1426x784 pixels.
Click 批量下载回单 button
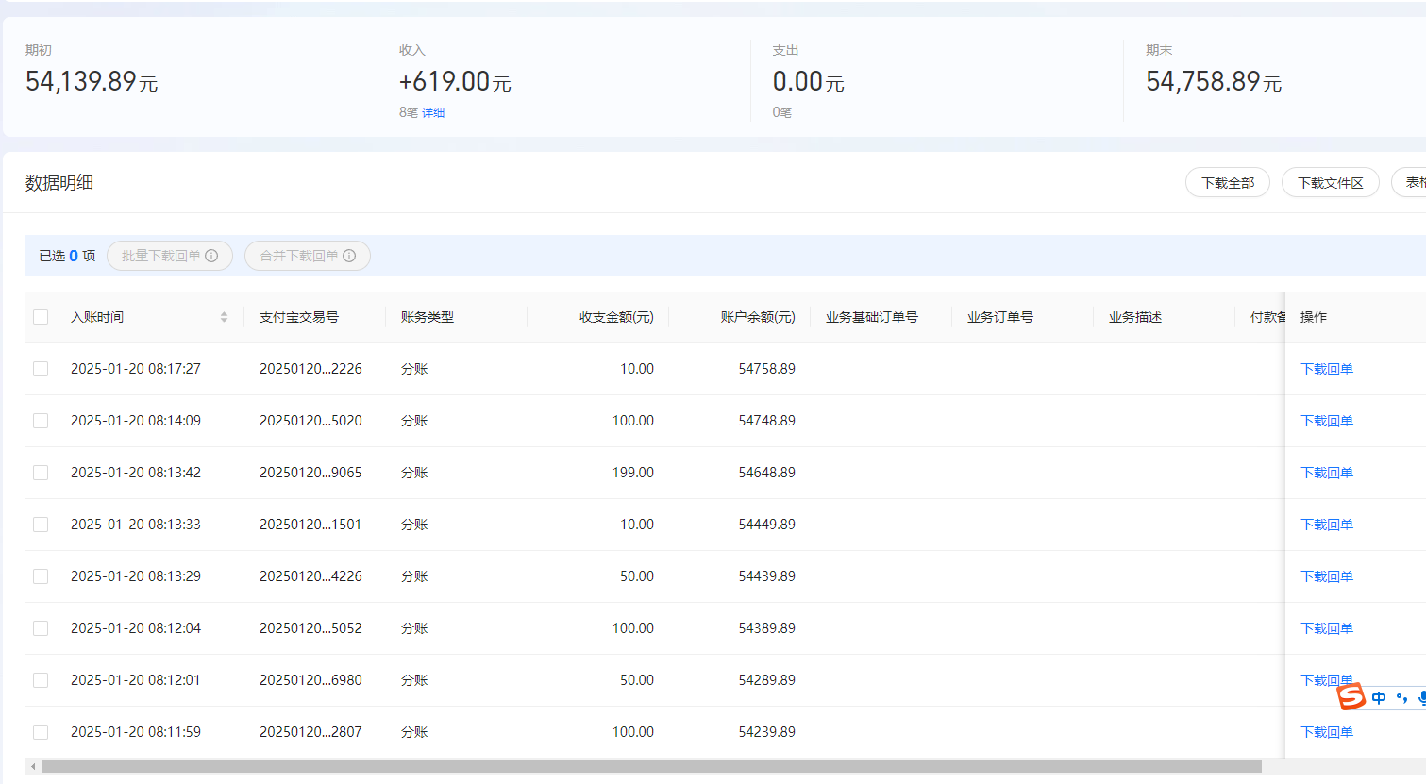click(170, 256)
